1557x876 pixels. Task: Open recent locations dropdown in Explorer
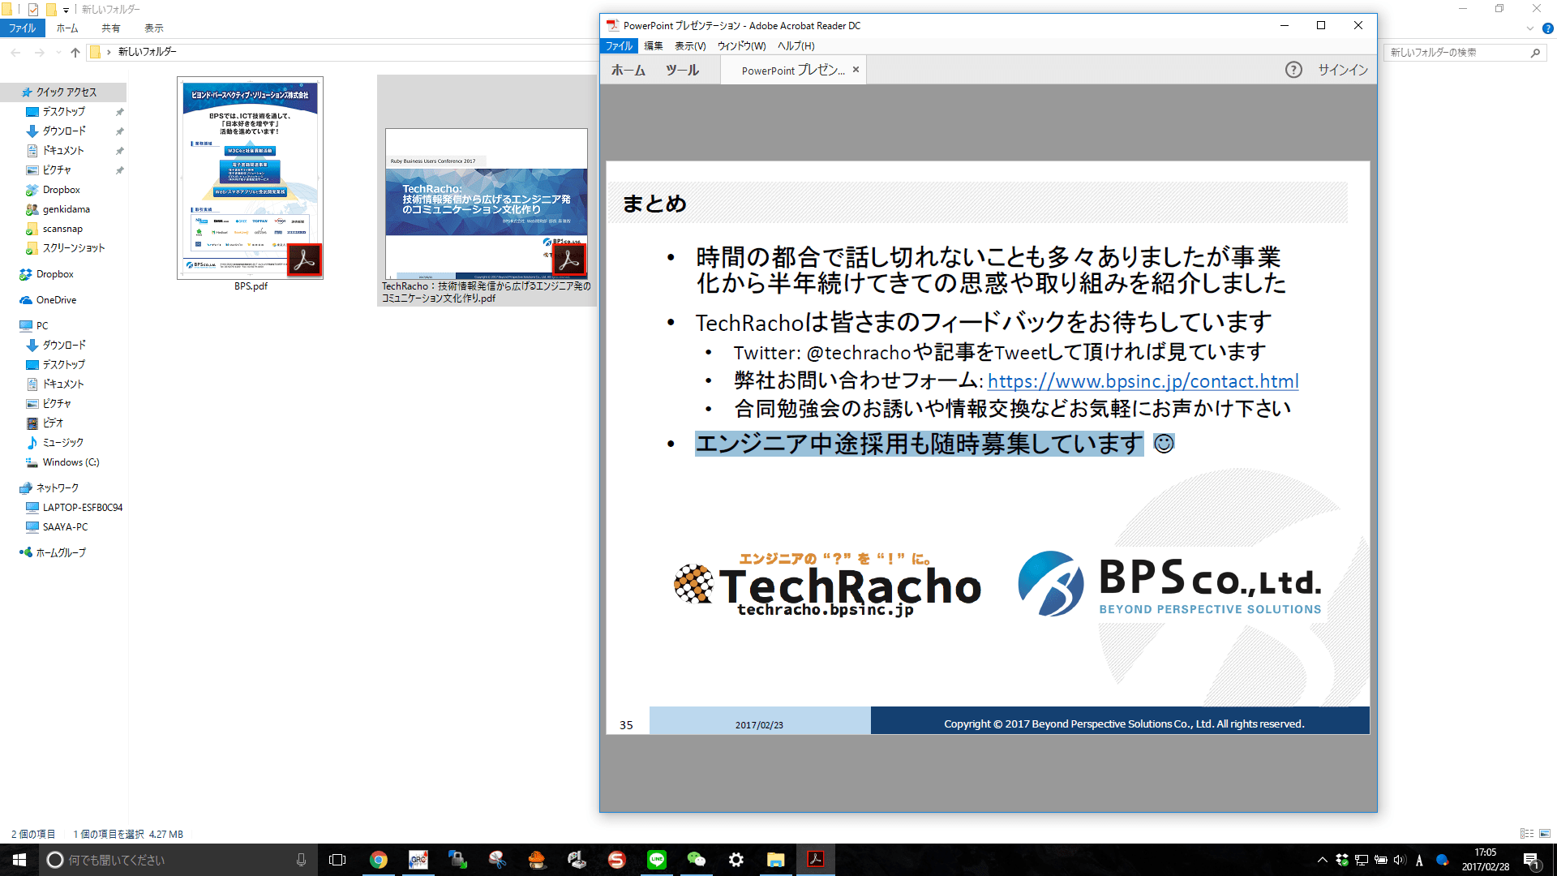(58, 52)
